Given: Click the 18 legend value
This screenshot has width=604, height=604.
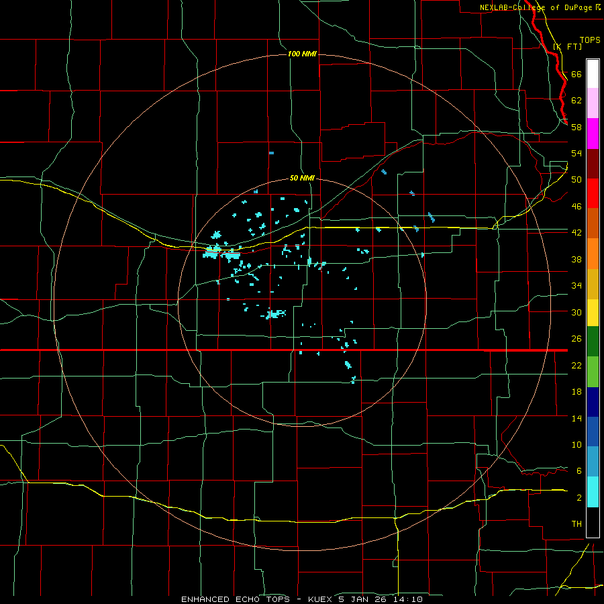Looking at the screenshot, I should coord(576,392).
